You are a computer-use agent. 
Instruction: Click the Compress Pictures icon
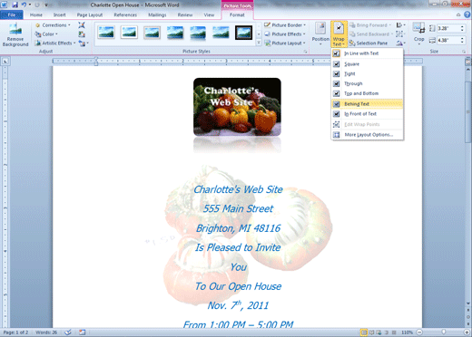click(82, 25)
